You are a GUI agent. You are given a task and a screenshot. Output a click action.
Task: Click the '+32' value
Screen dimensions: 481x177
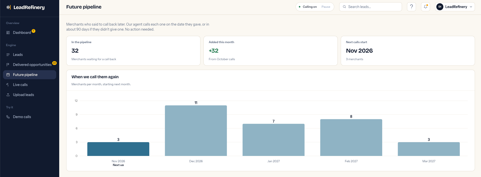coord(214,51)
